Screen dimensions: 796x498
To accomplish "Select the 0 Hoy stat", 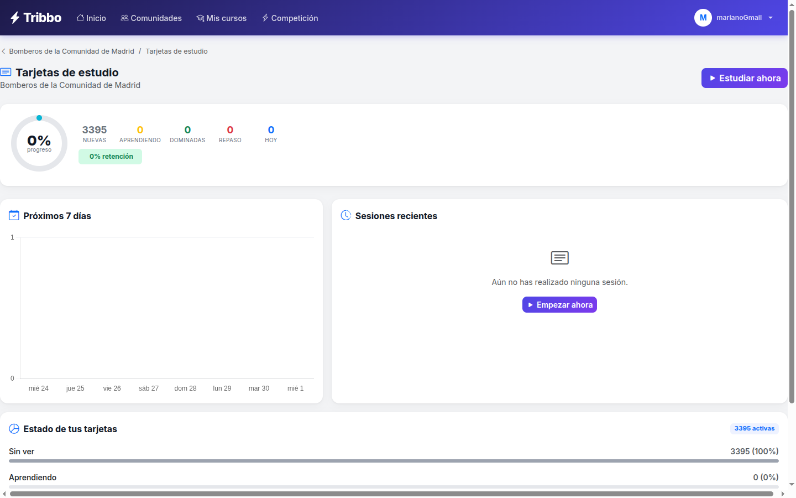I will pos(271,134).
